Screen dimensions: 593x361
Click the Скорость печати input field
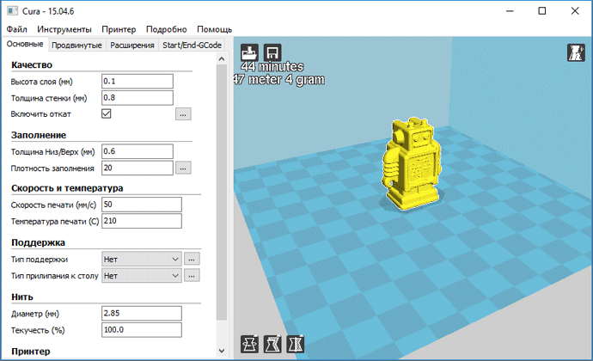tap(142, 205)
